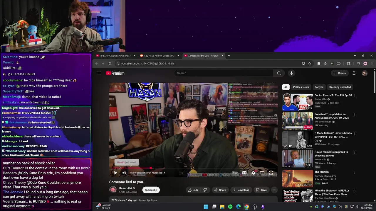Open YouTube notifications bell
376x211 pixels.
pyautogui.click(x=354, y=73)
